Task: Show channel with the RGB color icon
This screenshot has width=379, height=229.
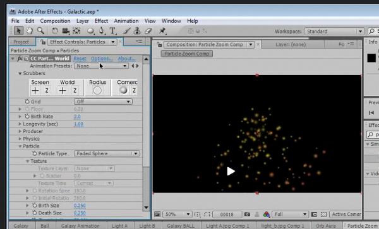Action: 267,214
